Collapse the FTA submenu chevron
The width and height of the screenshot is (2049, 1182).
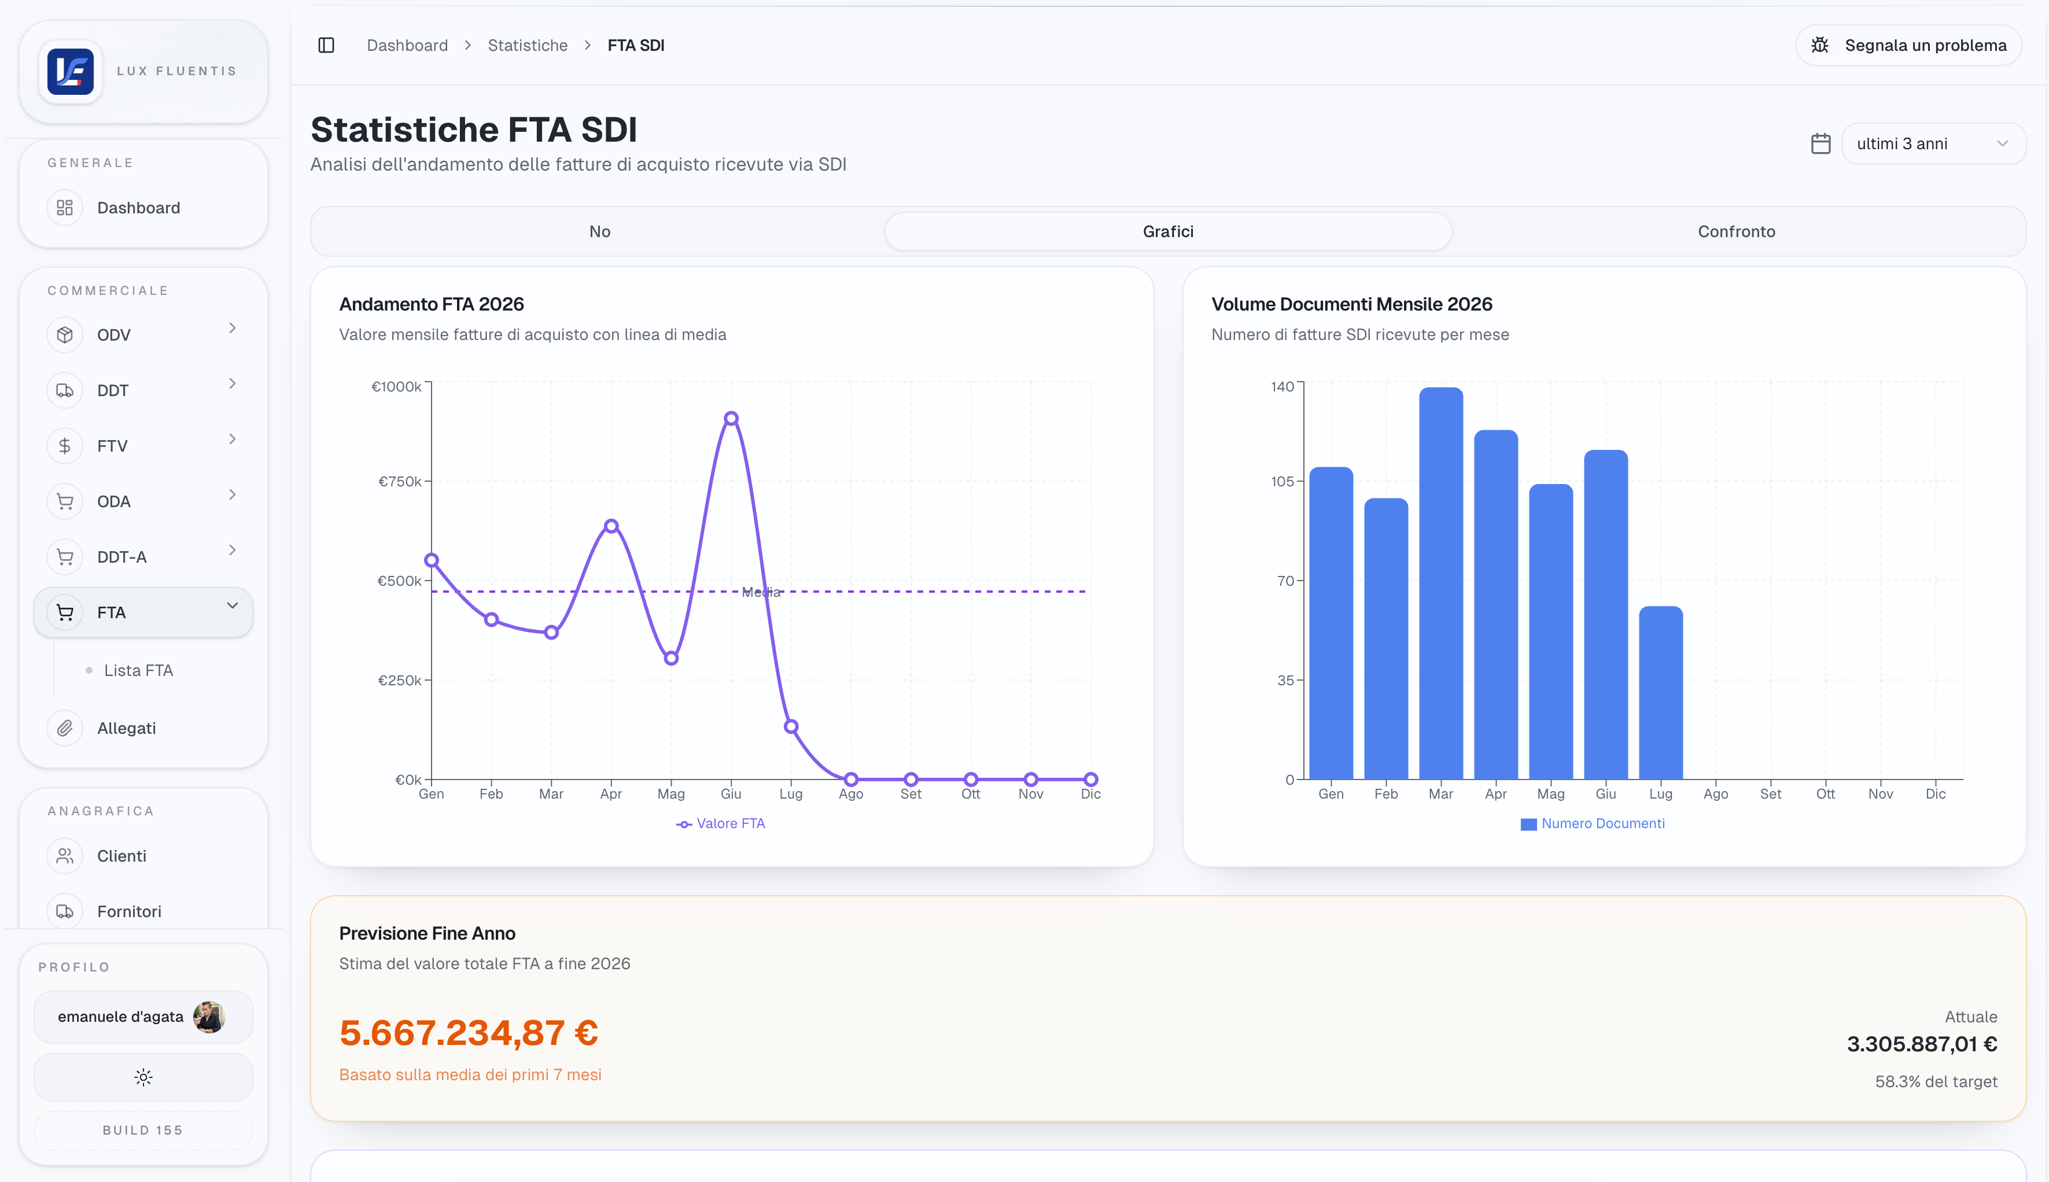tap(233, 605)
